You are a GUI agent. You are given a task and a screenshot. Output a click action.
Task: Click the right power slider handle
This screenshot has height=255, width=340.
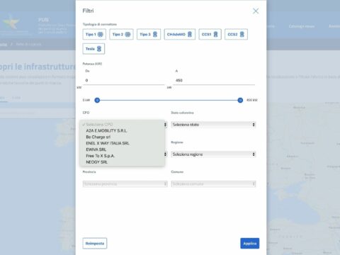(240, 101)
